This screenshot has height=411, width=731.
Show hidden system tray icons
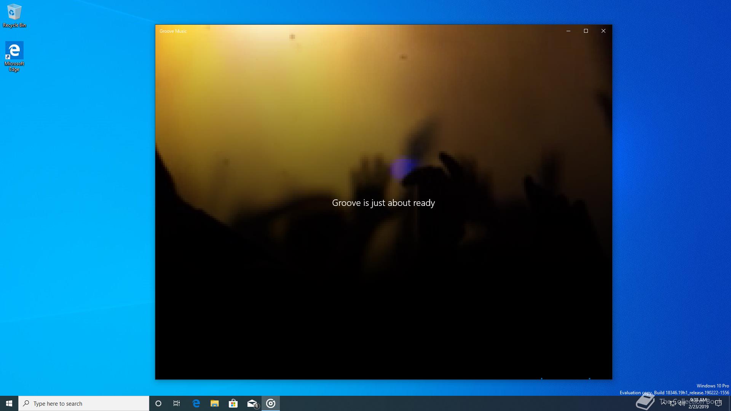click(x=664, y=403)
